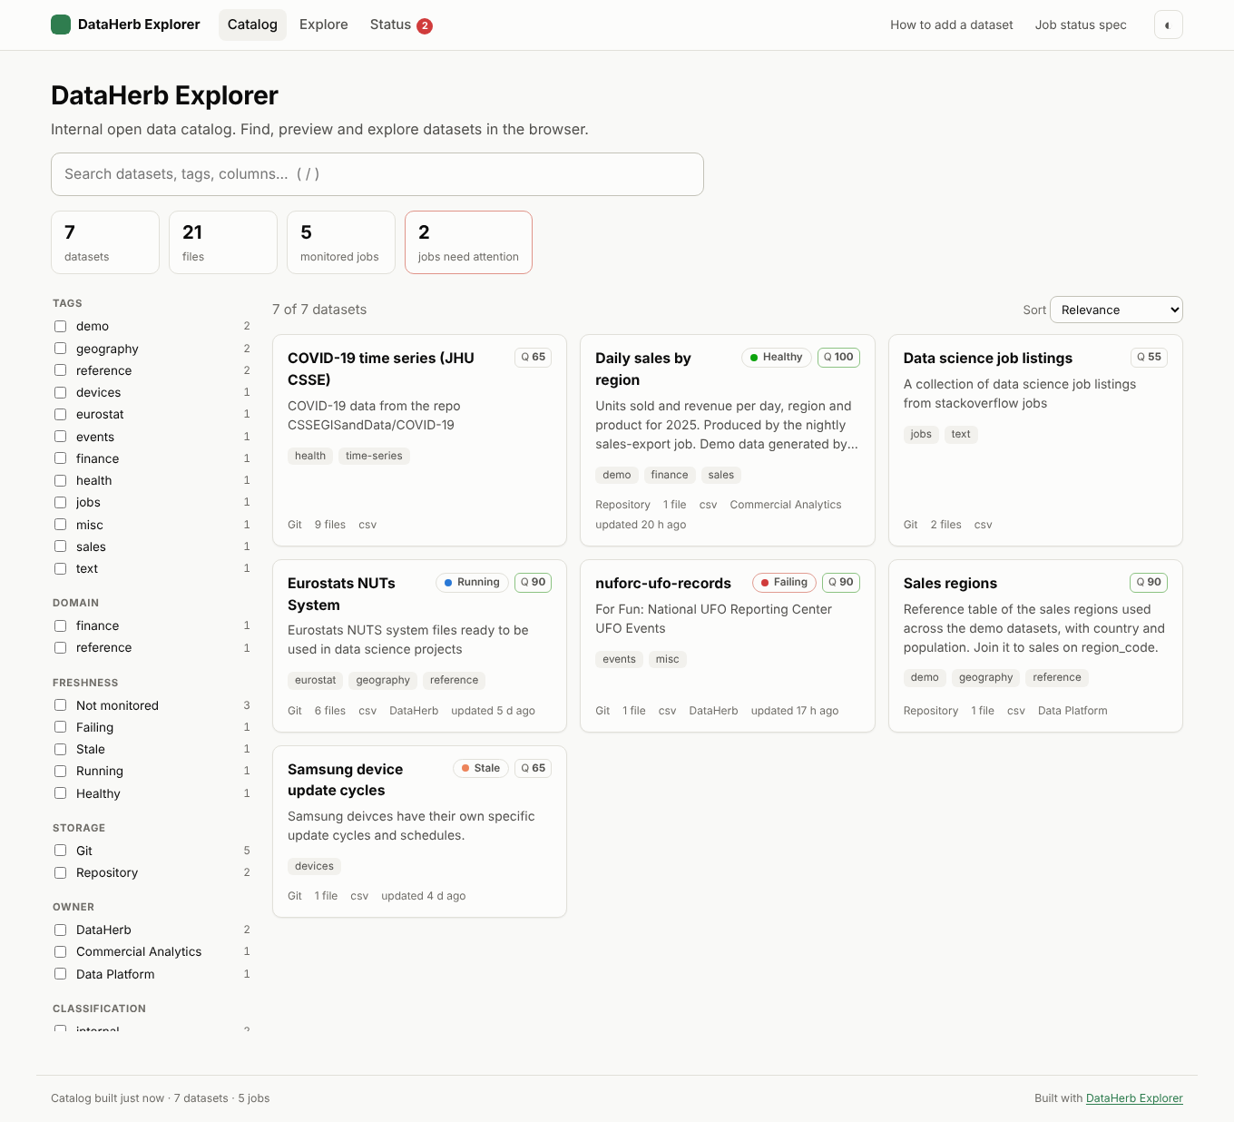Switch to the Catalog tab
Image resolution: width=1234 pixels, height=1122 pixels.
click(x=252, y=25)
